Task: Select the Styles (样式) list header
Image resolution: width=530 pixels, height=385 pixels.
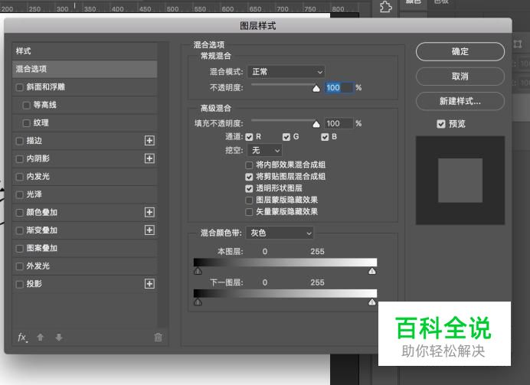Action: click(84, 51)
